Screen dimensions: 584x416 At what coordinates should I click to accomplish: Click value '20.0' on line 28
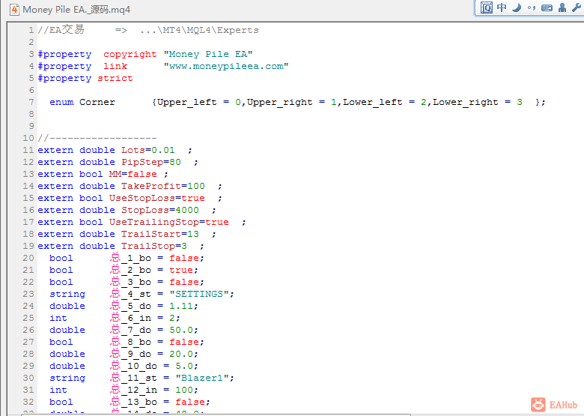click(x=181, y=354)
